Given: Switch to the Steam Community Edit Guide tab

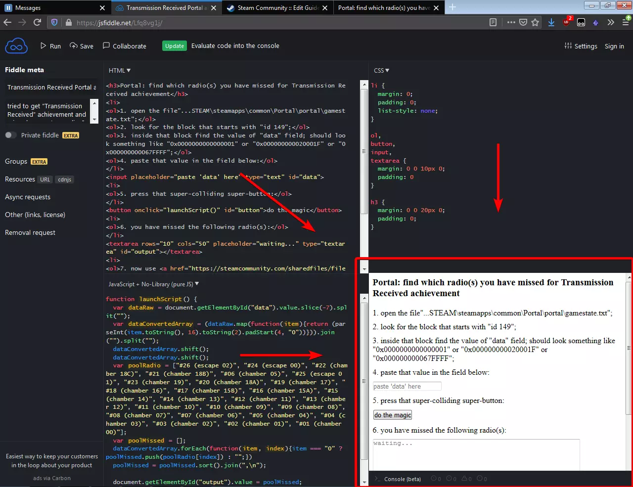Looking at the screenshot, I should point(277,7).
